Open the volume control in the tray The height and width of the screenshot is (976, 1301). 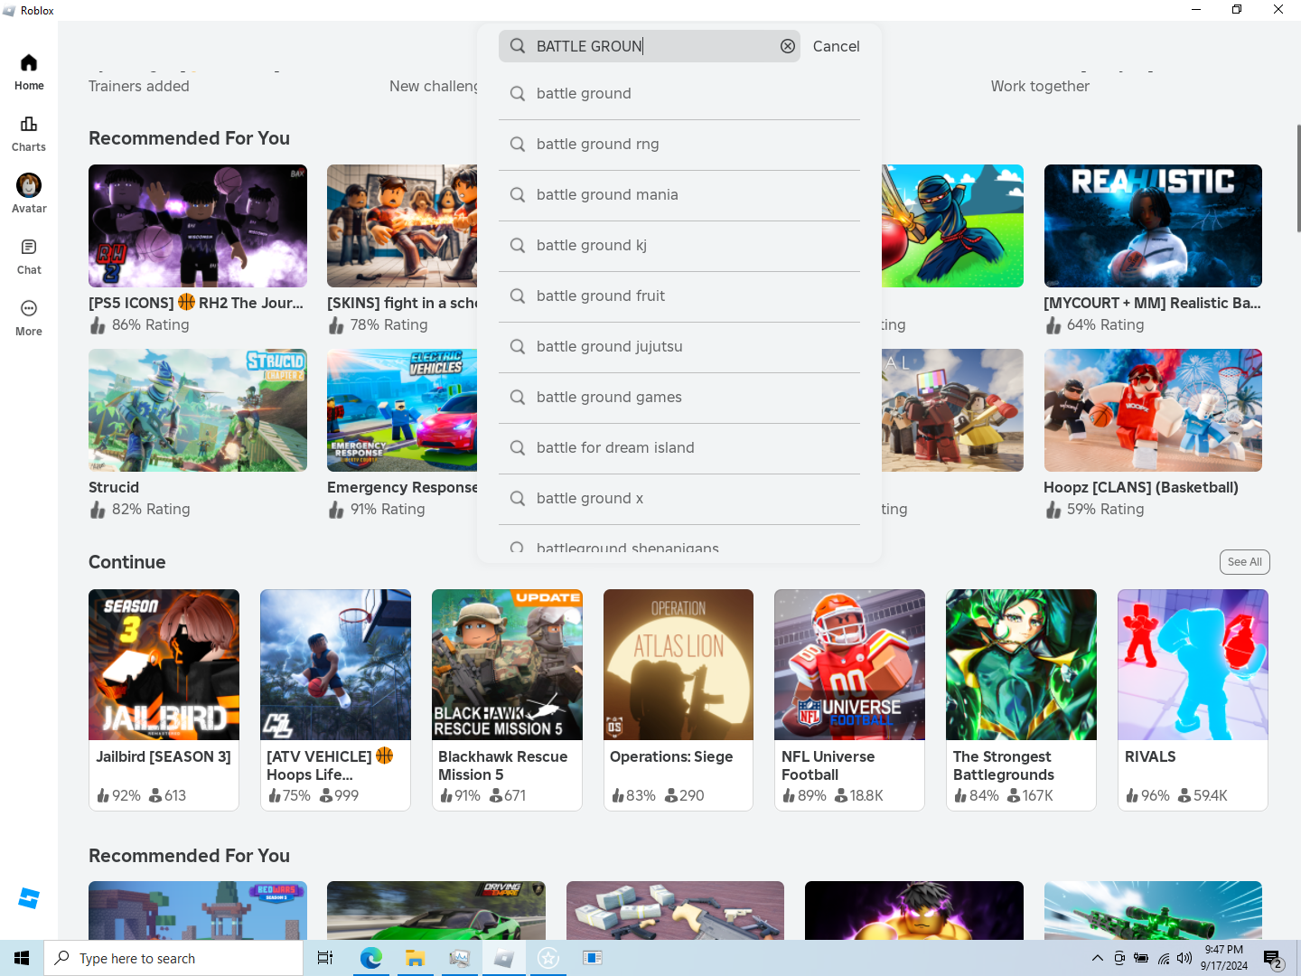click(x=1184, y=958)
